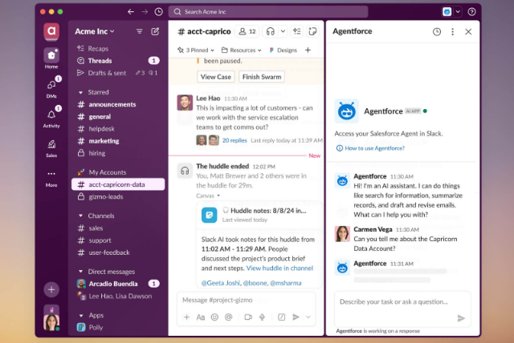The width and height of the screenshot is (514, 343).
Task: Open the Home view in sidebar
Action: [51, 59]
